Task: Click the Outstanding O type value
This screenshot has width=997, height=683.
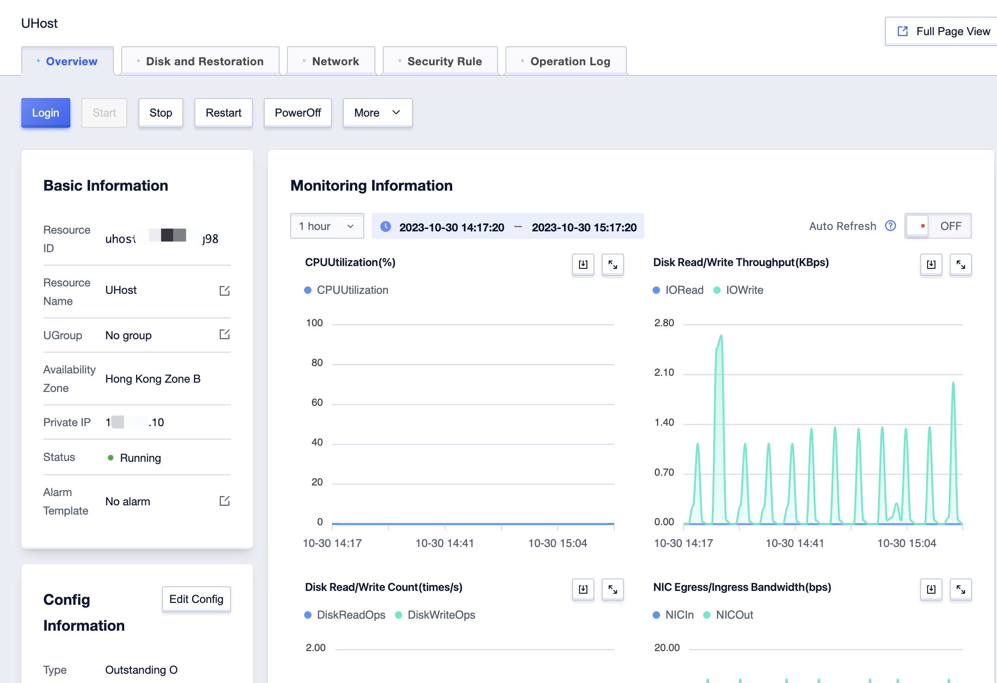Action: 141,670
